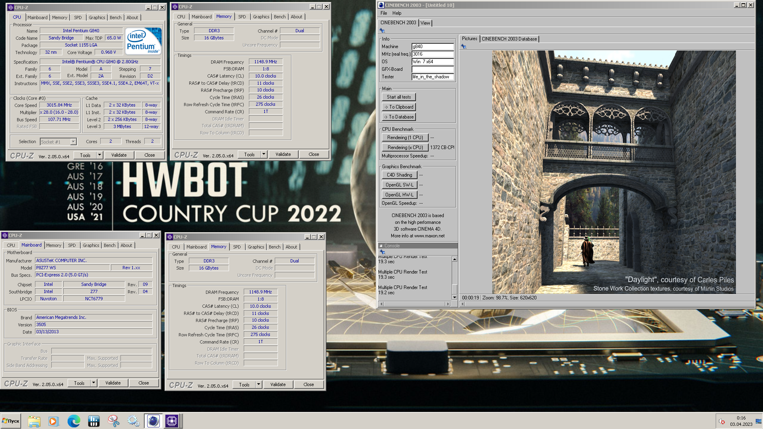
Task: Expand Tools dropdown arrow in bottom-left CPU-Z
Action: pyautogui.click(x=93, y=383)
